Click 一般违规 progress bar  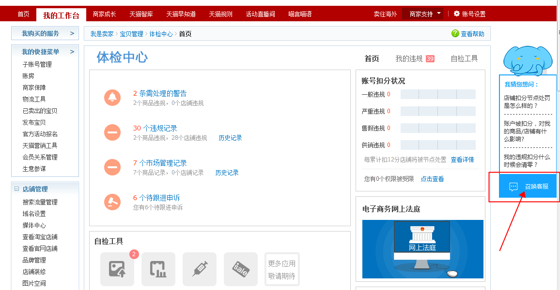pyautogui.click(x=438, y=94)
